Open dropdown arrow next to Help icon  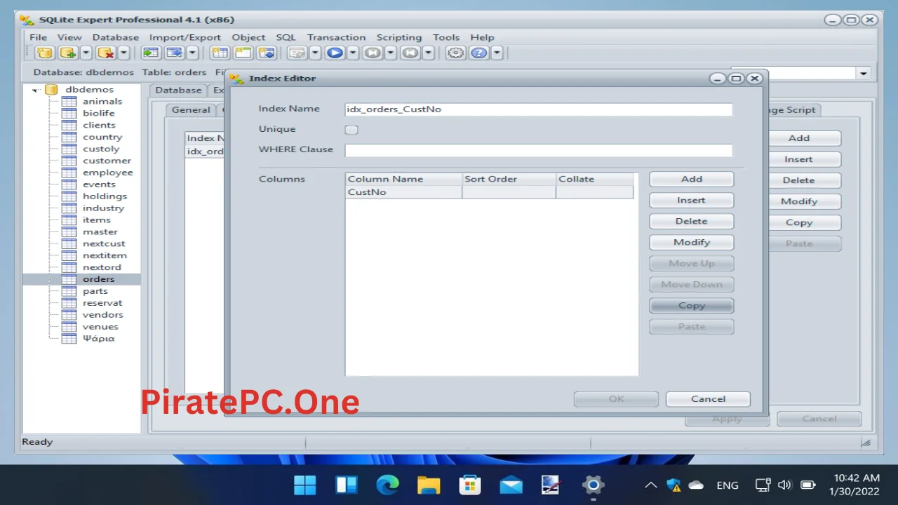[x=497, y=53]
